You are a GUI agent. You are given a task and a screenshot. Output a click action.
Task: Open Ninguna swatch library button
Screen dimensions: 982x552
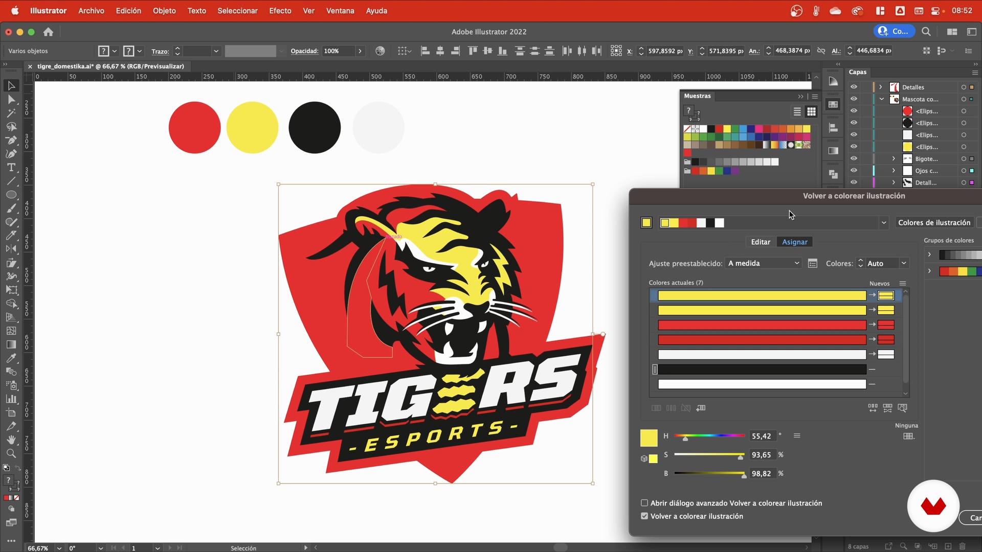[x=908, y=436]
